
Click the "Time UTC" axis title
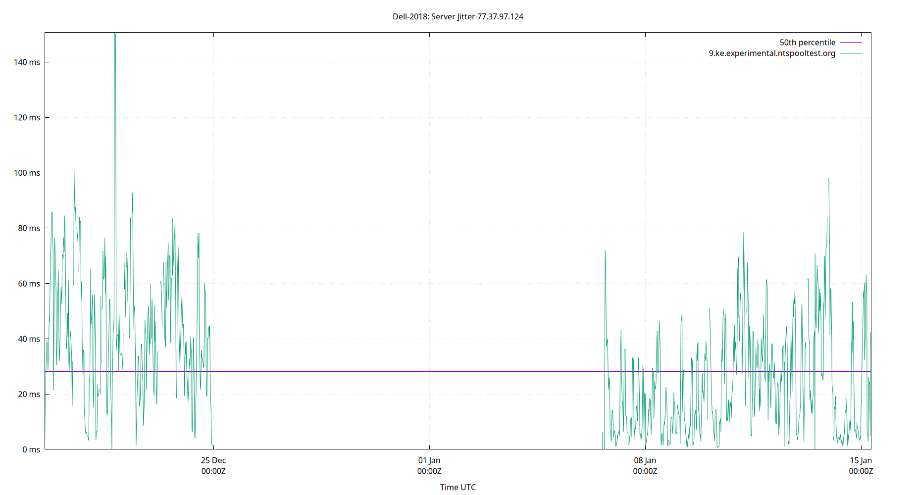[458, 487]
